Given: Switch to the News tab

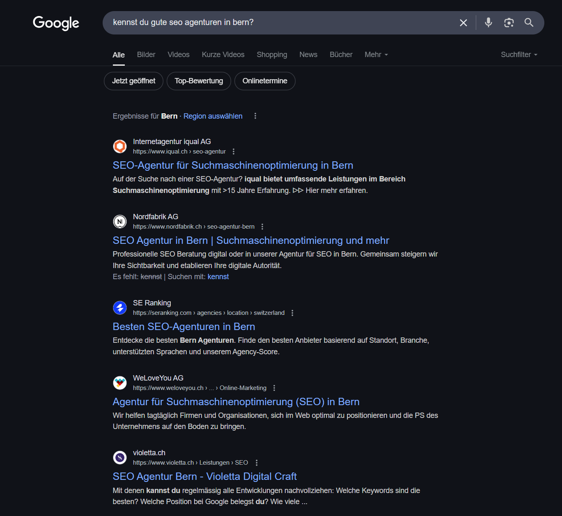Looking at the screenshot, I should (x=308, y=55).
